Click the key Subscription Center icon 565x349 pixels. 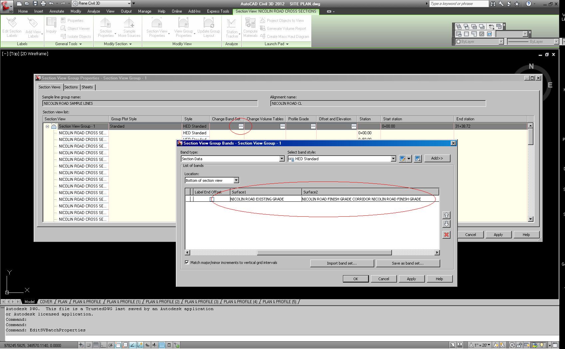coord(501,4)
